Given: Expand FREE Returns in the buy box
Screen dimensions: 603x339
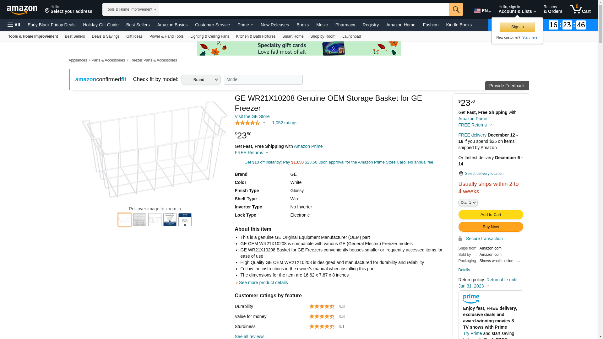Looking at the screenshot, I should click(x=475, y=125).
